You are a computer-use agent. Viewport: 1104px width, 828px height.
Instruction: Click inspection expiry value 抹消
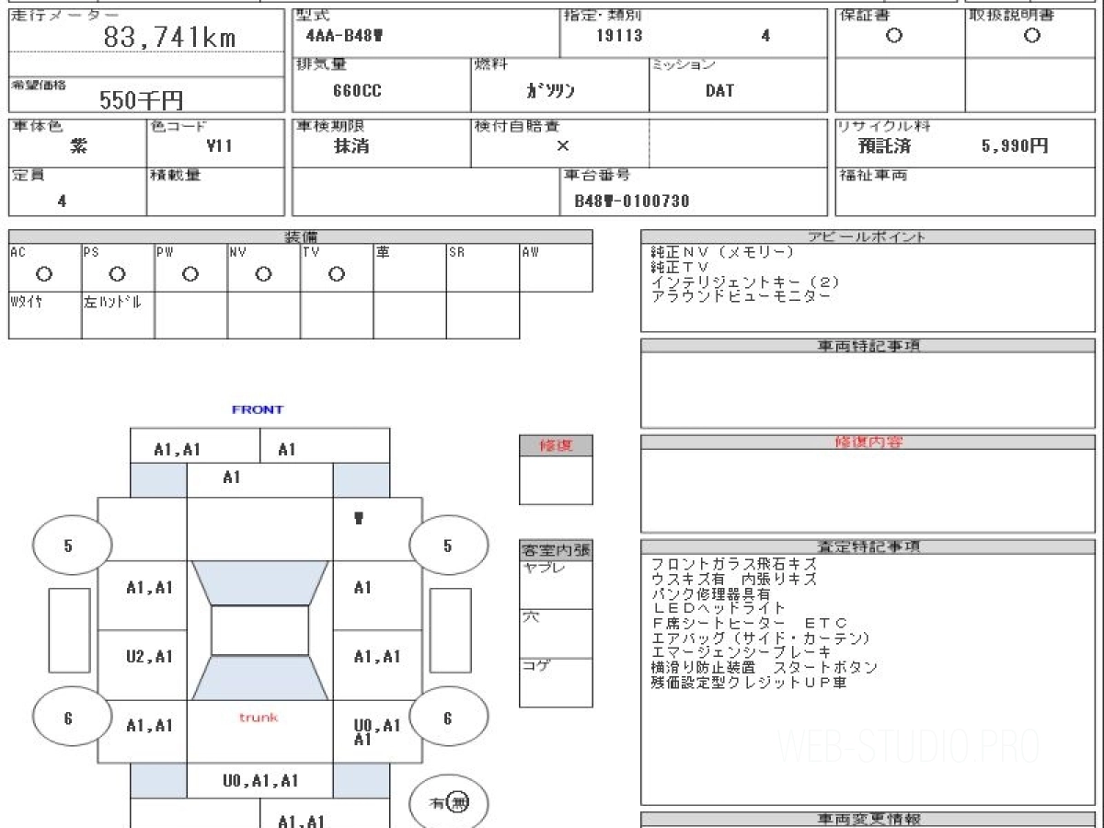pos(351,146)
